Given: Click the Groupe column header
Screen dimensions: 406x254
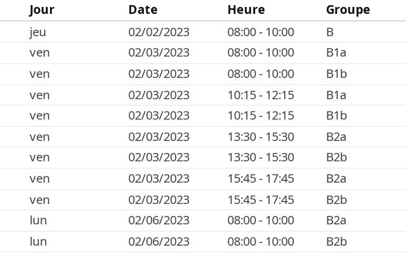Looking at the screenshot, I should tap(348, 10).
